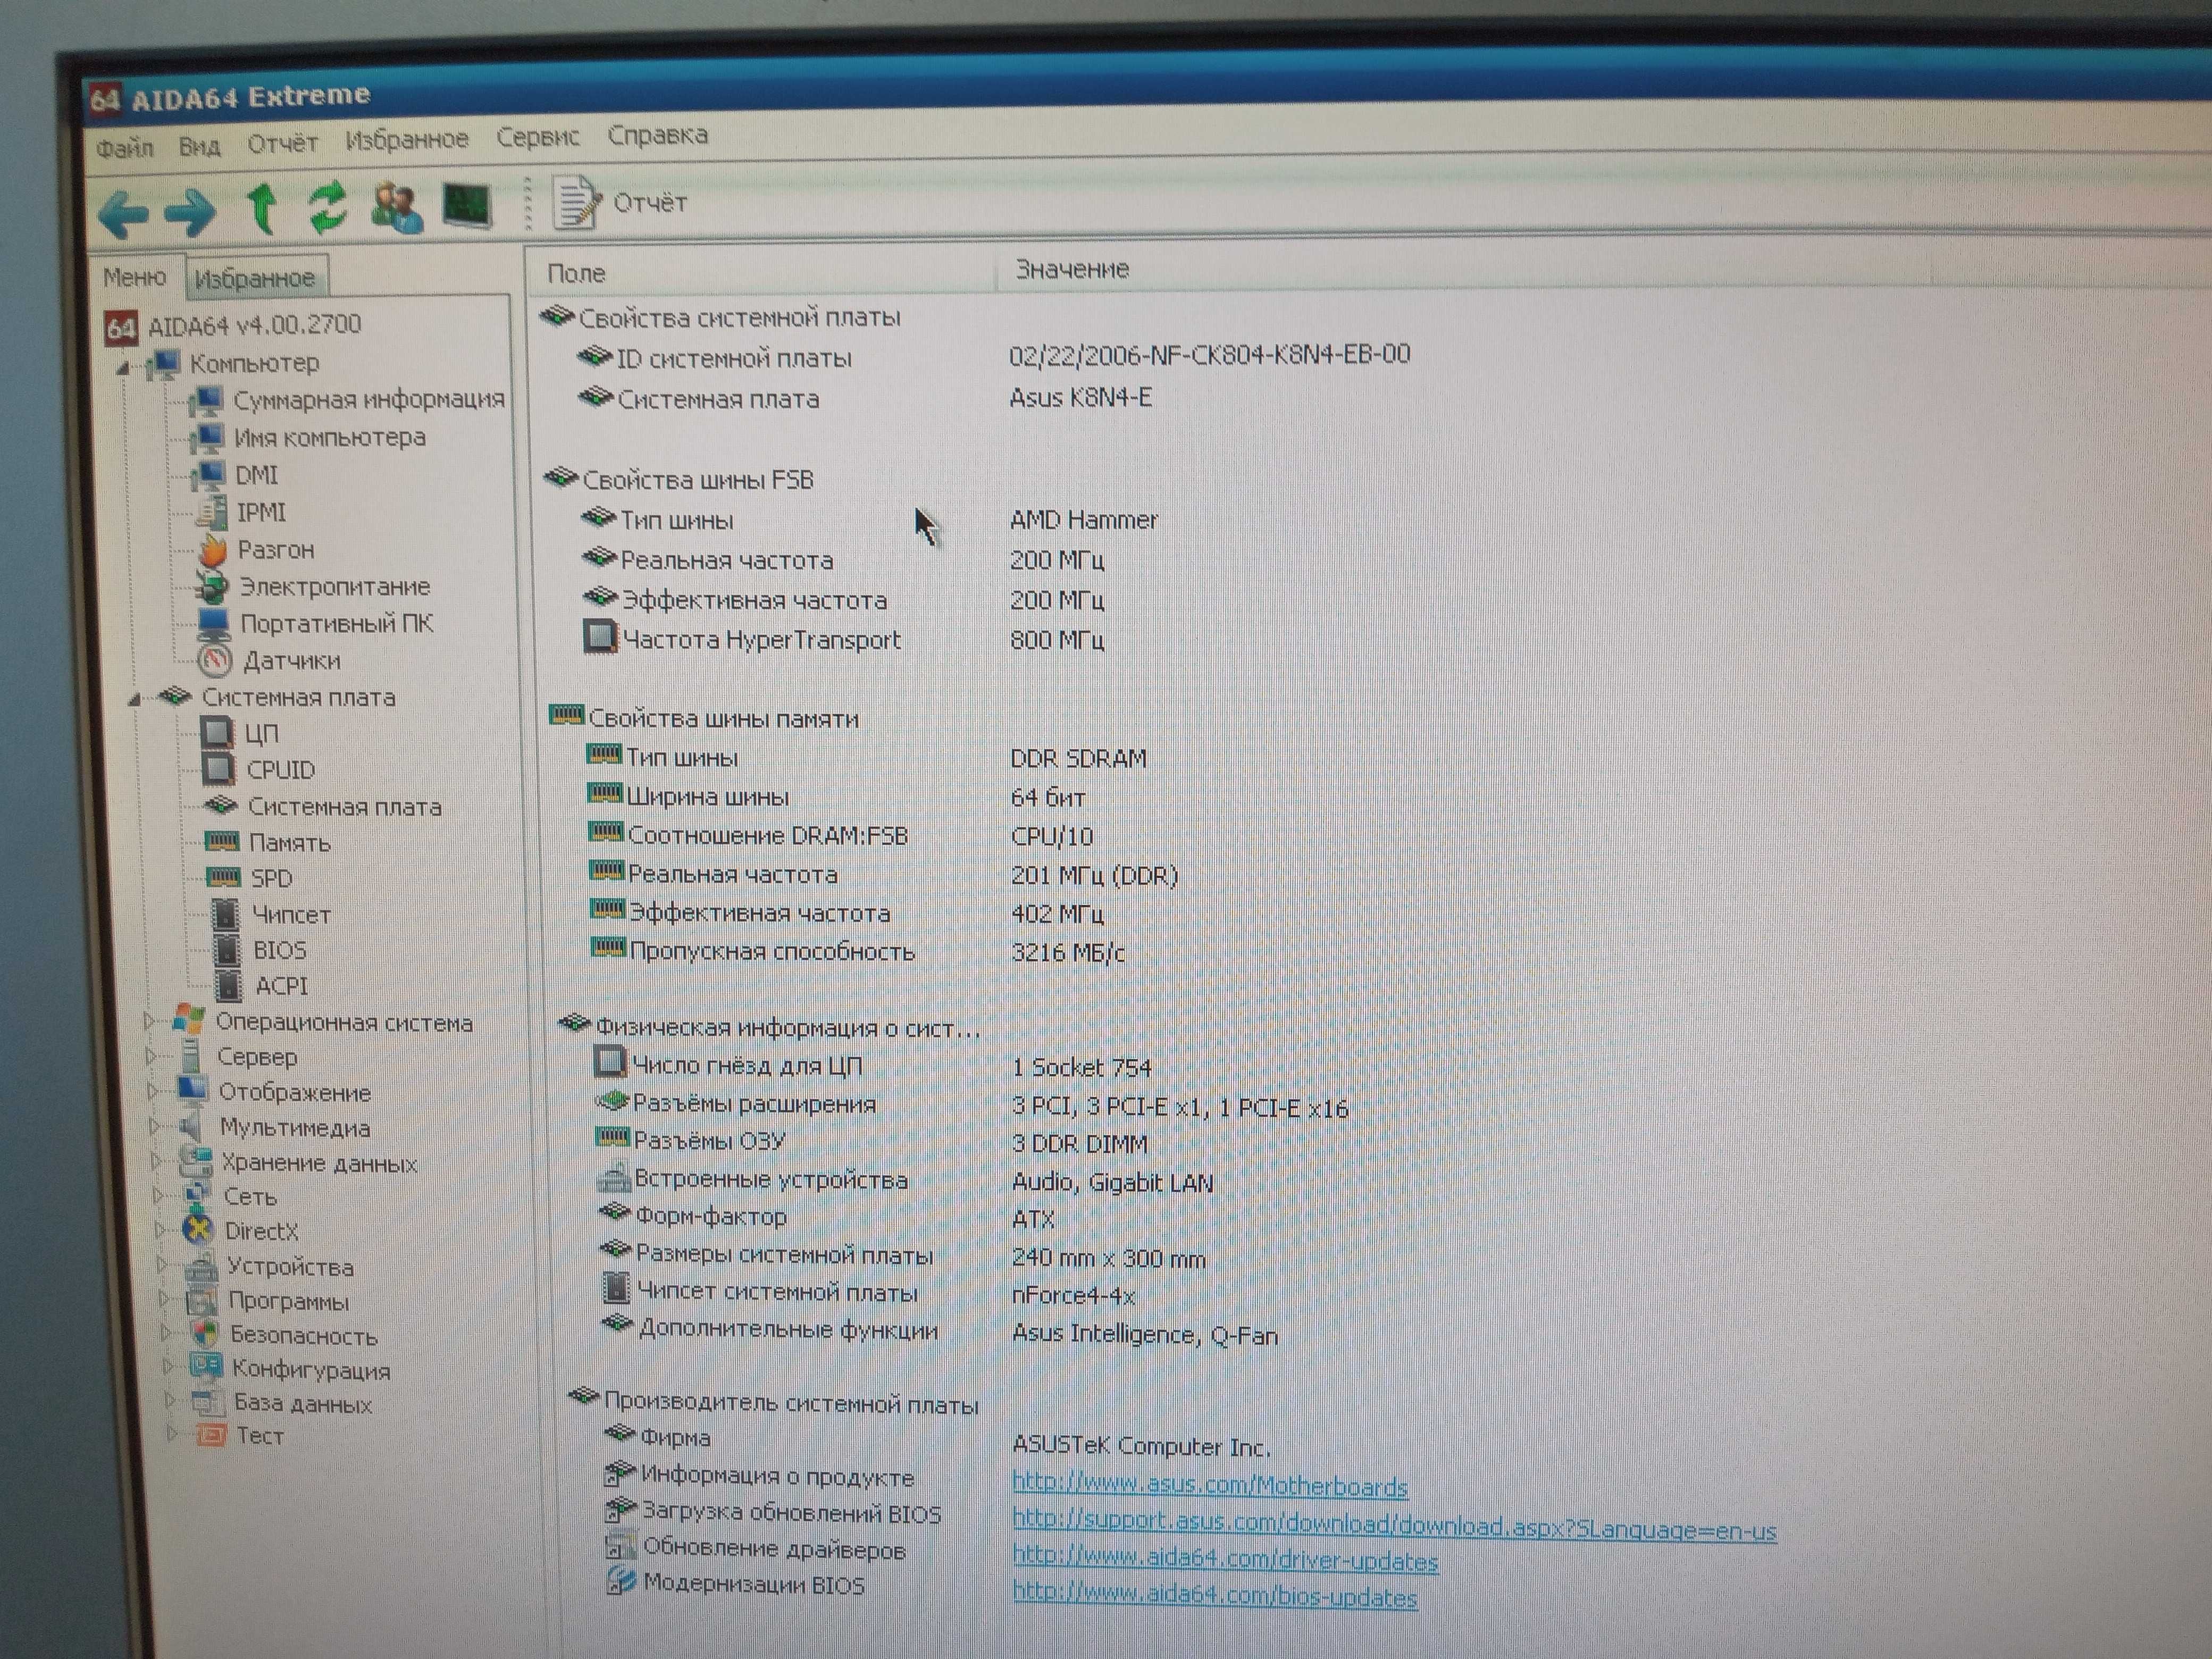Click the Отчёт report toolbar button
This screenshot has width=2212, height=1659.
point(620,202)
